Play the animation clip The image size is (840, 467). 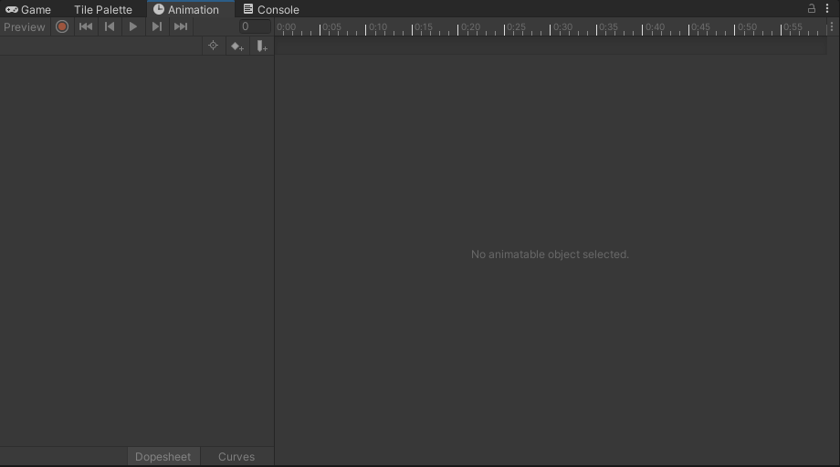tap(133, 26)
